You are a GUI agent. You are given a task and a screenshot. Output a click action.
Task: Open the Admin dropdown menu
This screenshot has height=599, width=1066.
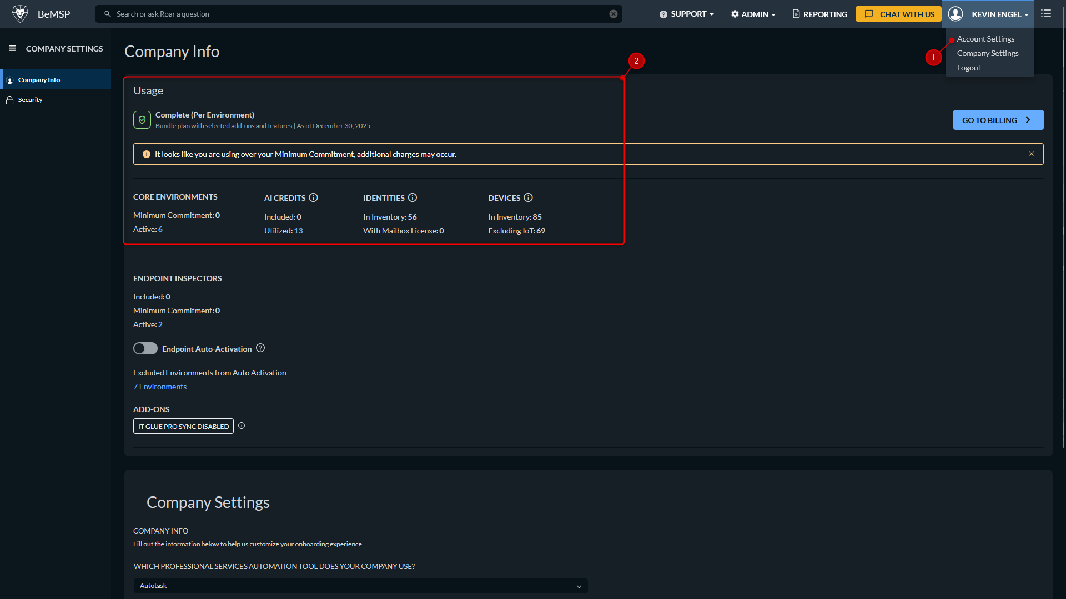click(753, 14)
